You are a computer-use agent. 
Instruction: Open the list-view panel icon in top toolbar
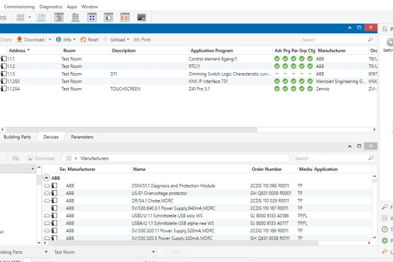point(59,17)
